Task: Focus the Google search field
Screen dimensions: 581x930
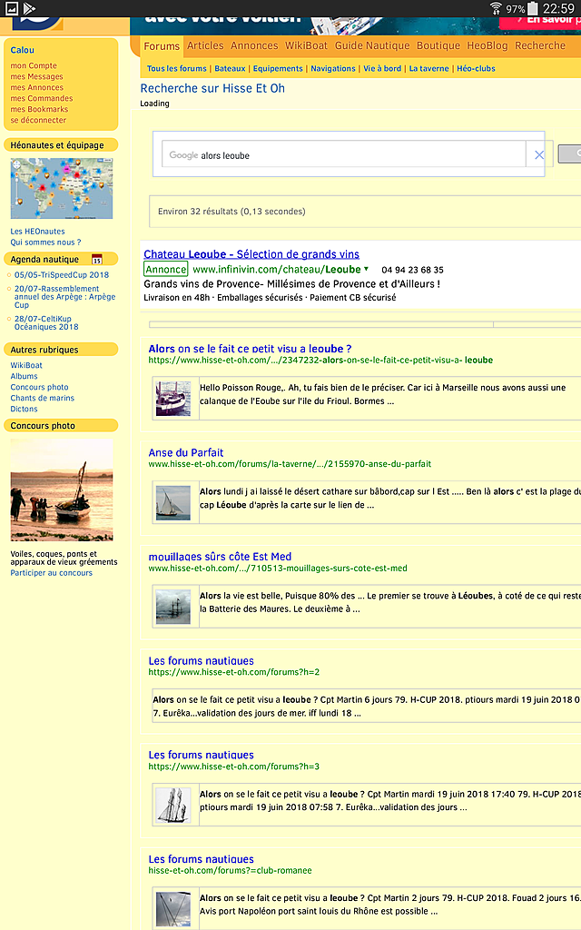Action: point(344,154)
